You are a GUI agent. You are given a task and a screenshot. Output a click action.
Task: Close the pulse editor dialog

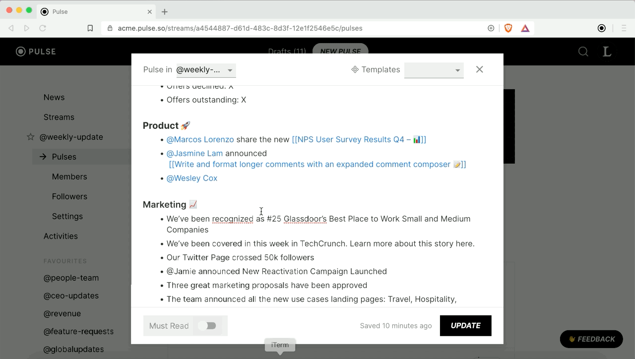(479, 69)
